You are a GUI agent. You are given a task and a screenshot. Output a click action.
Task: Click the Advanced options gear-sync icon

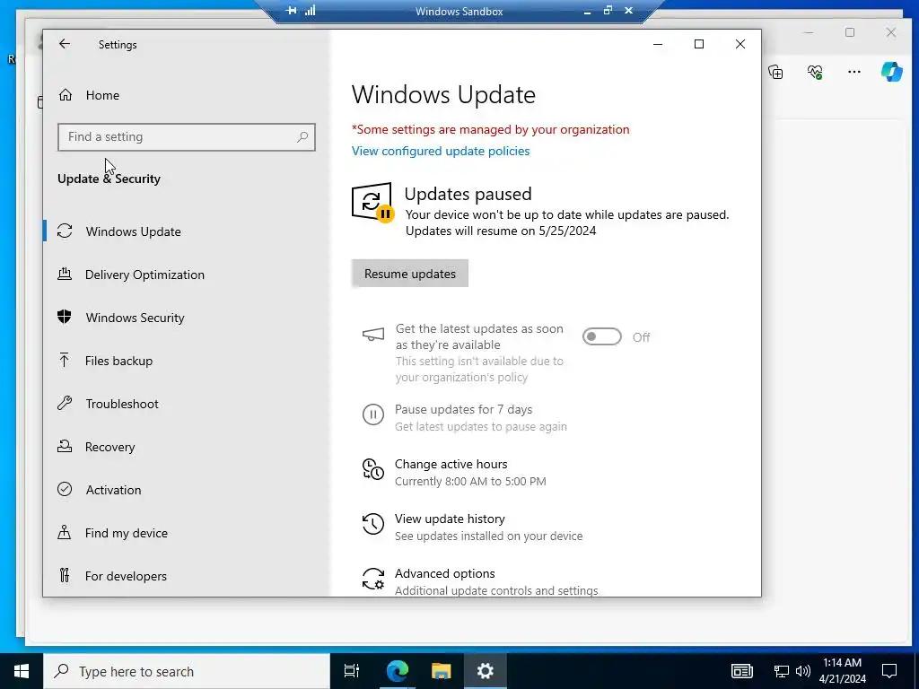373,579
